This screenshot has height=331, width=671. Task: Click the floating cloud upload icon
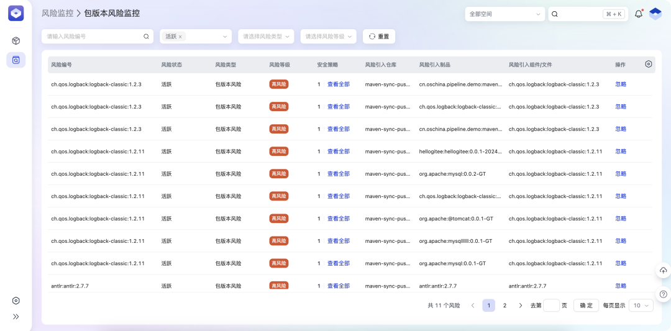coord(663,271)
